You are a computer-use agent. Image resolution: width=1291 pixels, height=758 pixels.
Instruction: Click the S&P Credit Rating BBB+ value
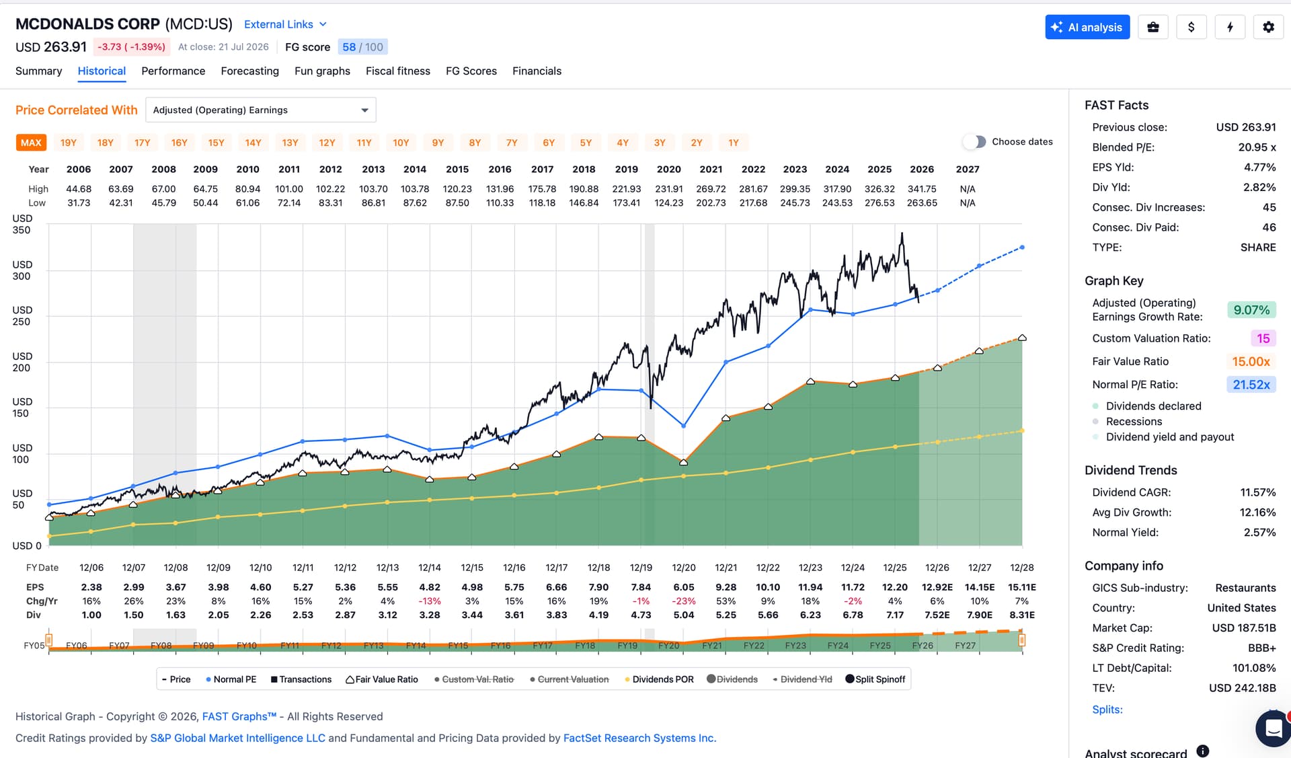(1262, 648)
